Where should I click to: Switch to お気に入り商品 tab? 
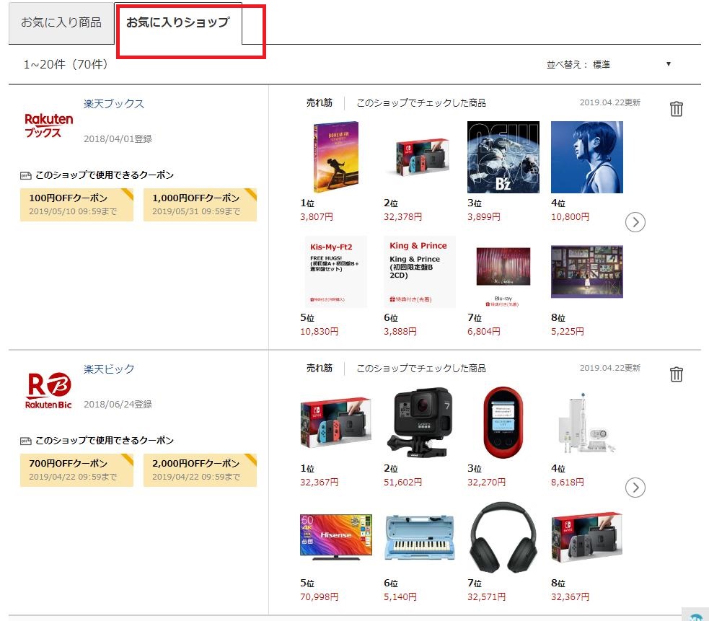point(61,23)
